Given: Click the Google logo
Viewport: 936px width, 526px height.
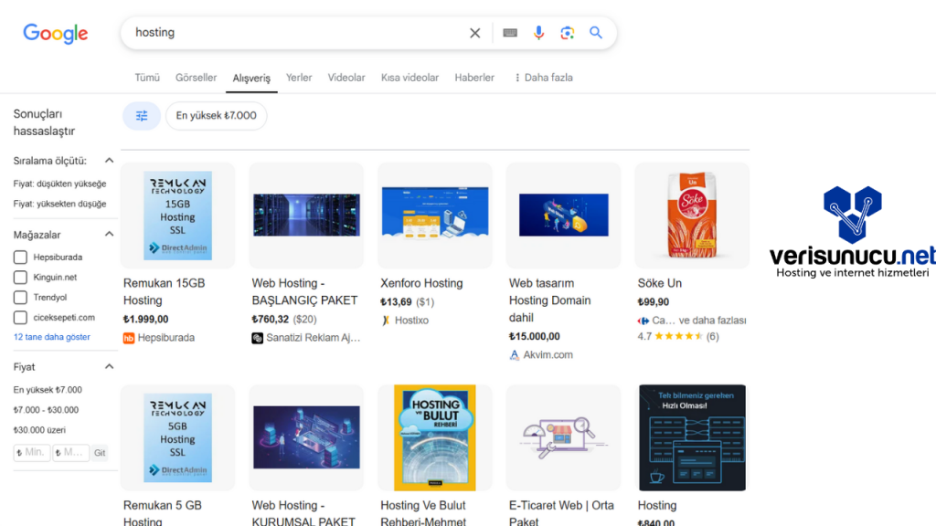Looking at the screenshot, I should (56, 34).
